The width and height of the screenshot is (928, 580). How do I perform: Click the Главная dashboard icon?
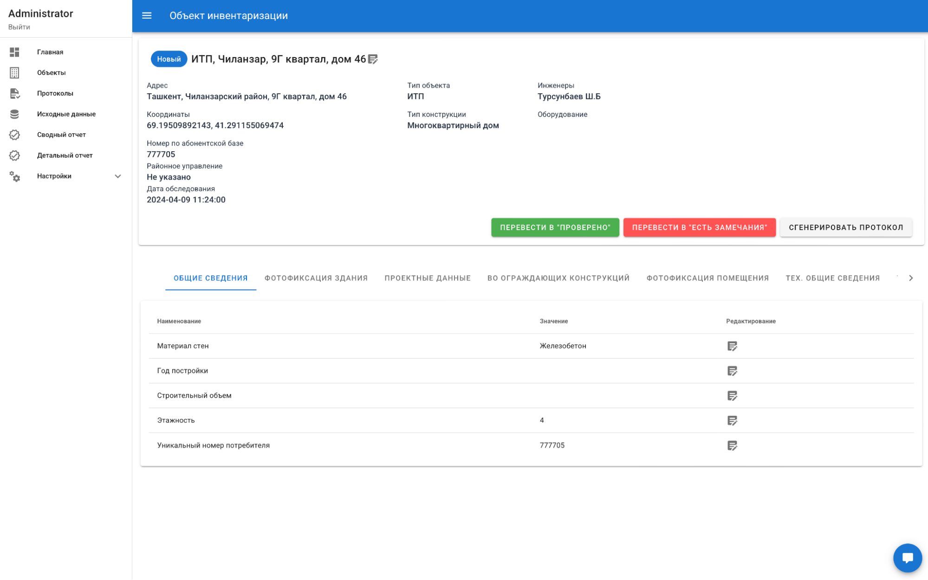[x=14, y=52]
